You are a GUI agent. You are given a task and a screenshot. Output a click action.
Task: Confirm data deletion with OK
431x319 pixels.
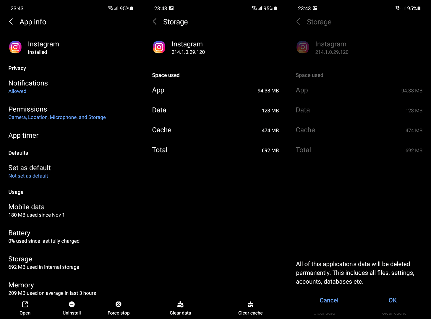[x=393, y=300]
